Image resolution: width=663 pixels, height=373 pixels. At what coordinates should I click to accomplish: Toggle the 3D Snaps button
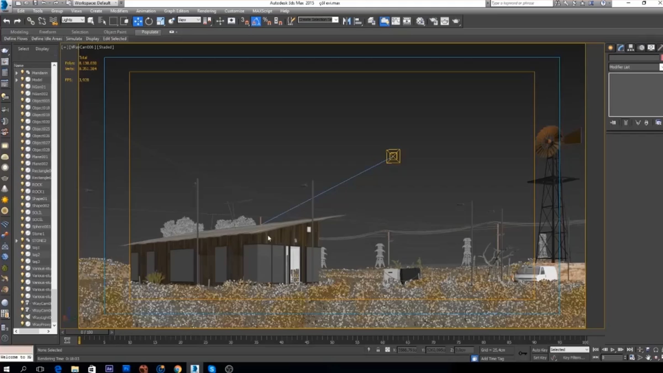coord(245,21)
